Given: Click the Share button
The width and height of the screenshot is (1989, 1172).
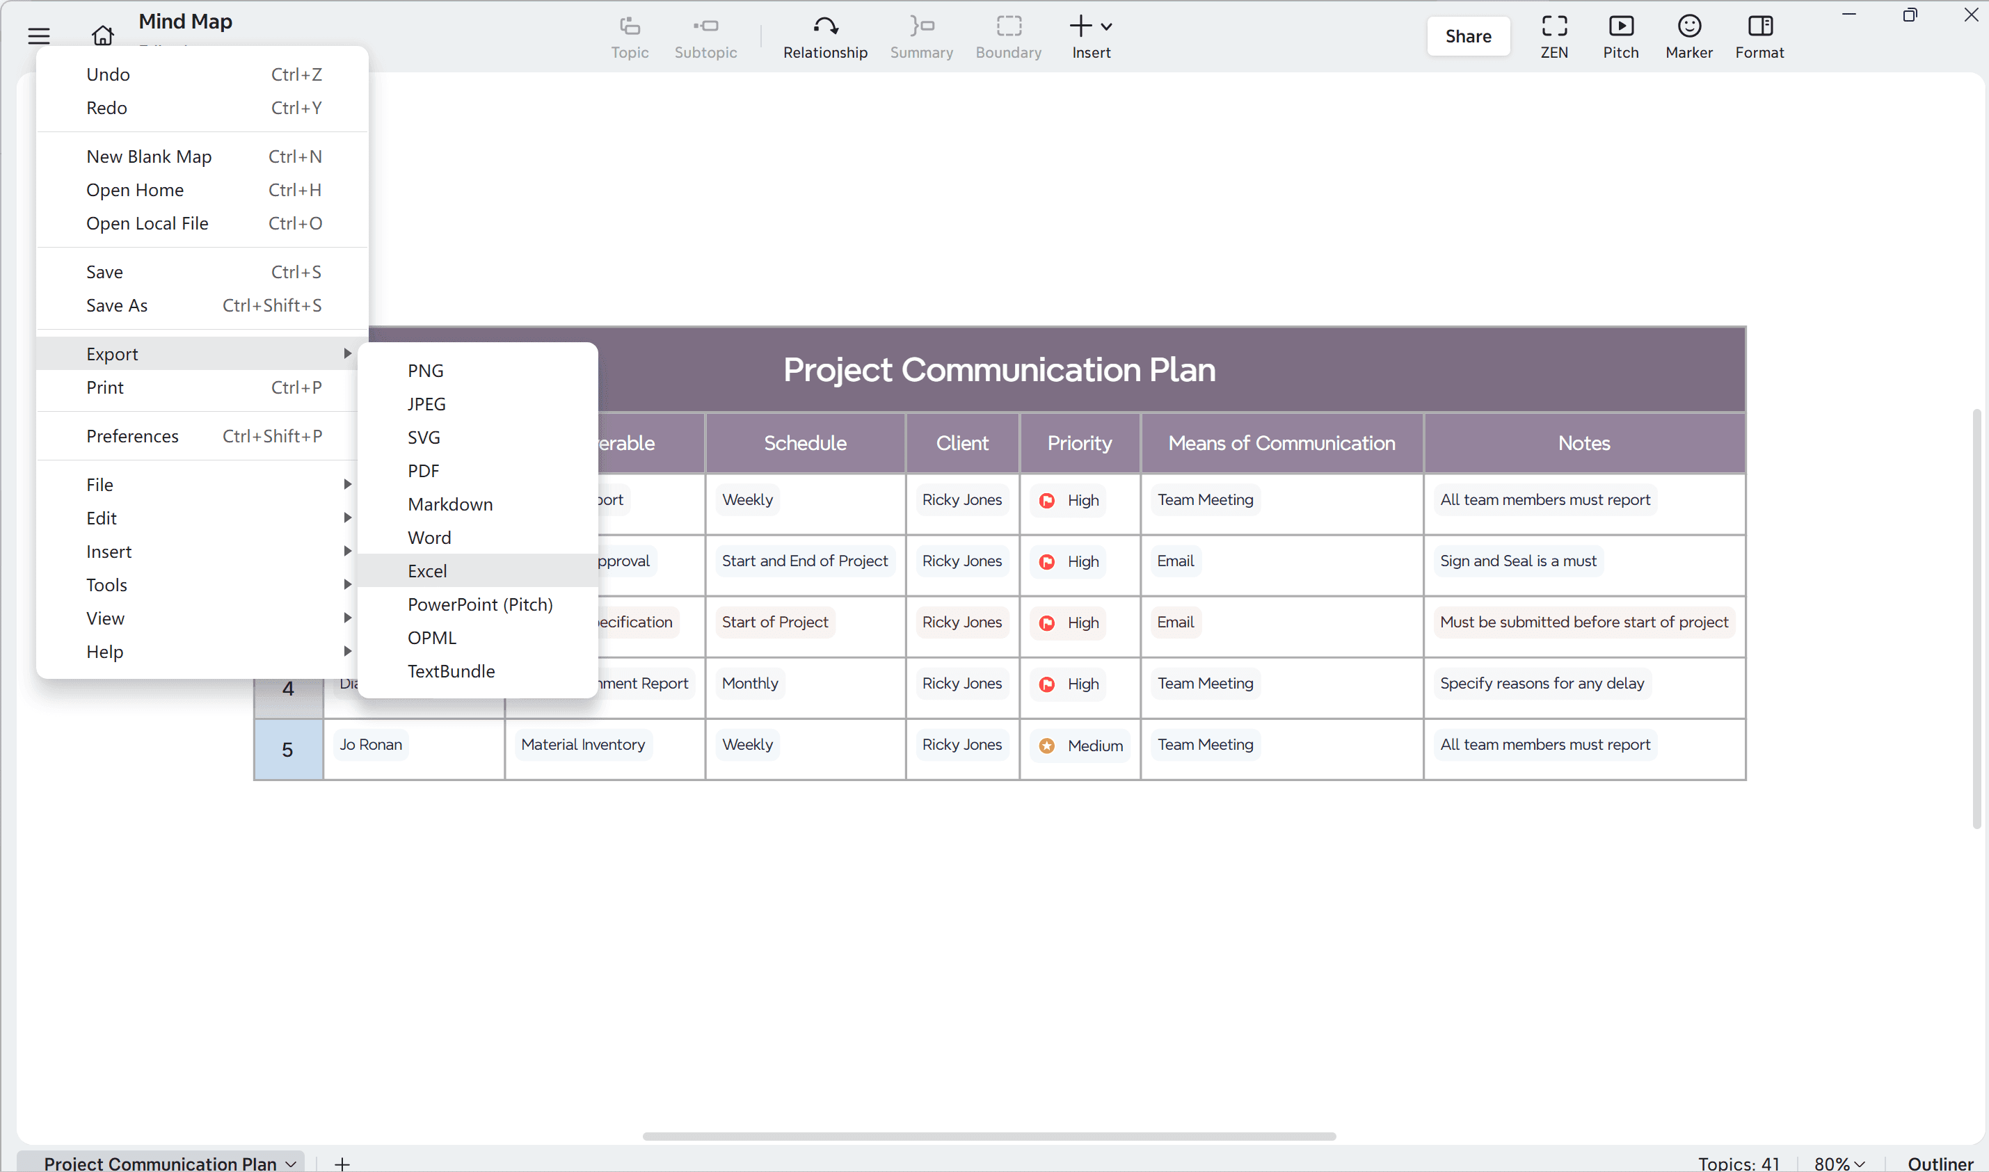Looking at the screenshot, I should pos(1468,35).
